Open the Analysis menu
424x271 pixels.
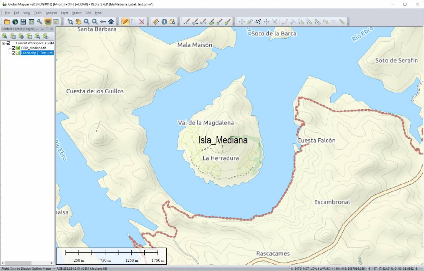[51, 13]
